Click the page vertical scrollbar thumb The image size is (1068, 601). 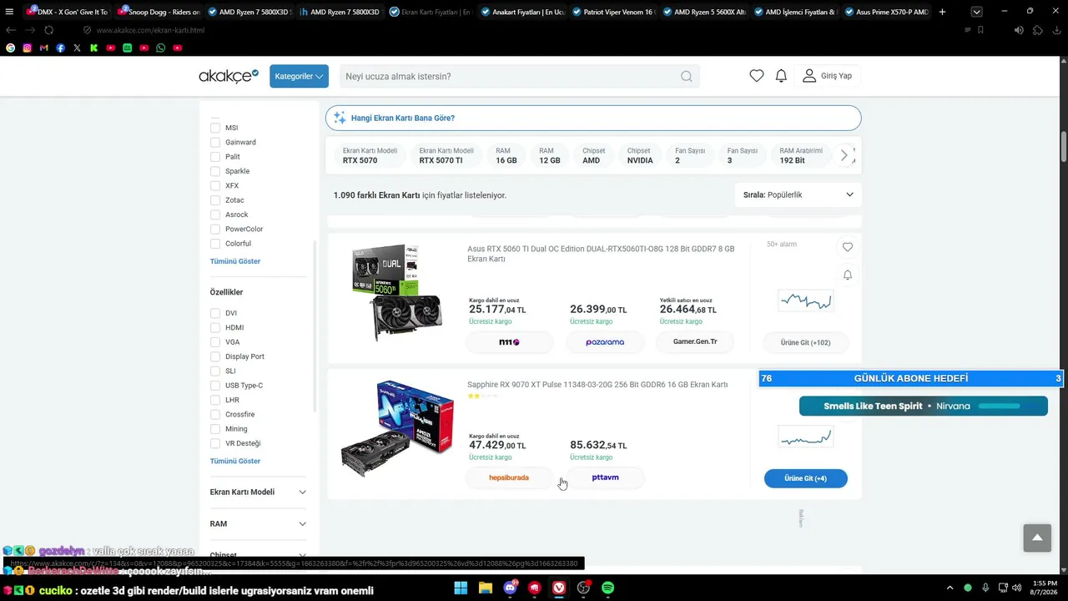pyautogui.click(x=1063, y=147)
